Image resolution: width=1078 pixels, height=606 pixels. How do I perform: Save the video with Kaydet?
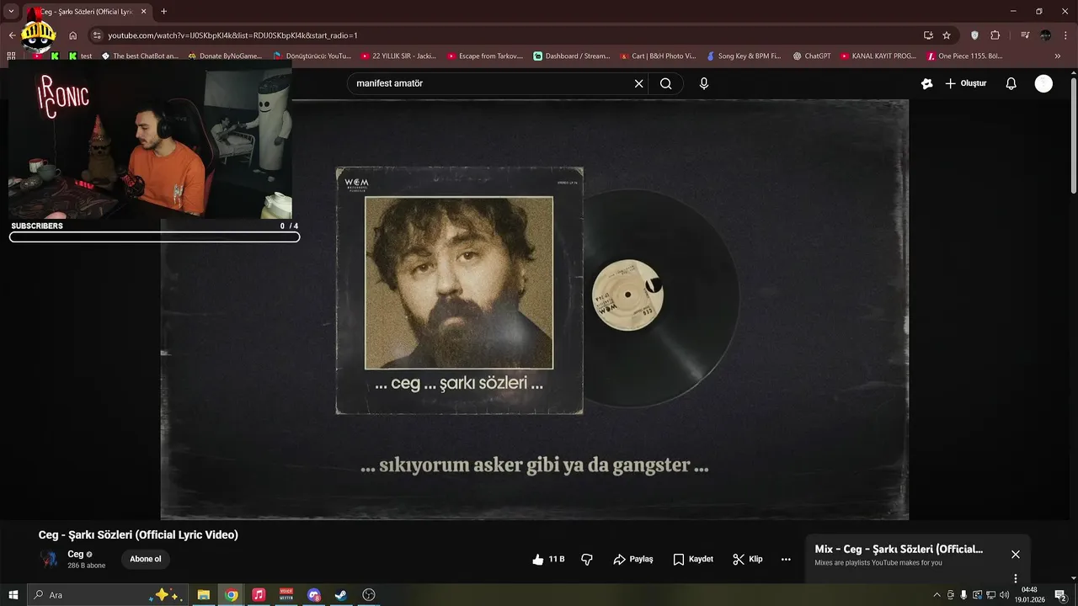[x=693, y=559]
